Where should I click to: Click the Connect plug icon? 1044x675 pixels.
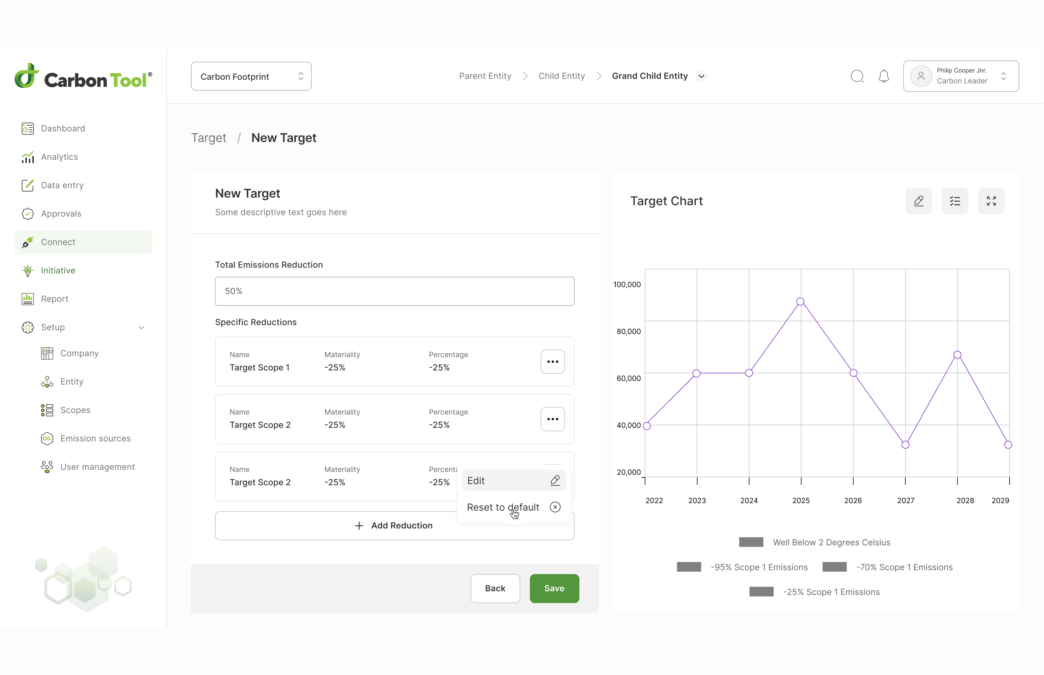coord(27,242)
